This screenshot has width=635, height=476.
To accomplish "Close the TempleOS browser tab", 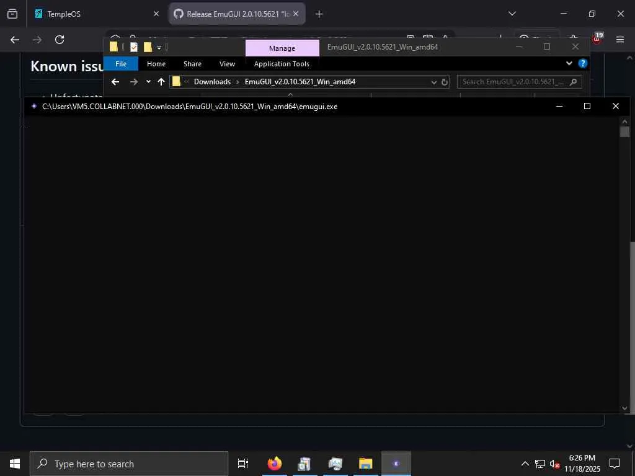I will click(x=156, y=14).
